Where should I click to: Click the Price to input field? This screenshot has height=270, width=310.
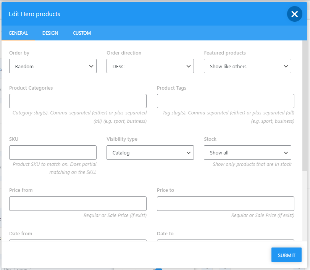225,204
